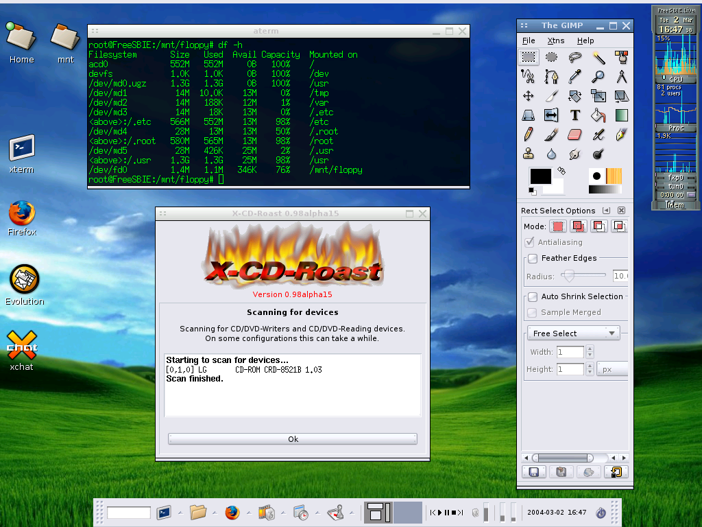702x527 pixels.
Task: Select the Paths tool in GIMP
Action: (552, 77)
